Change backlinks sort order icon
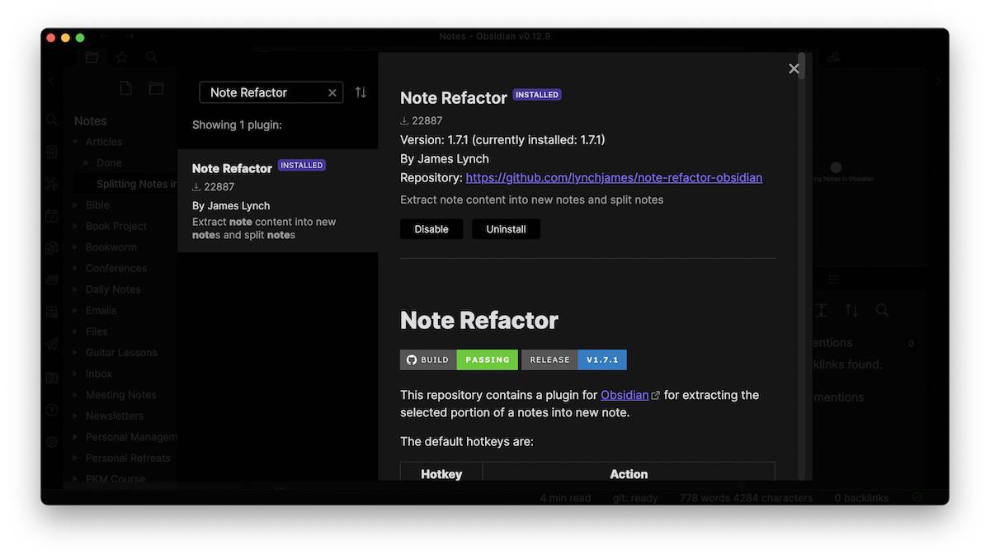This screenshot has width=990, height=559. click(851, 310)
